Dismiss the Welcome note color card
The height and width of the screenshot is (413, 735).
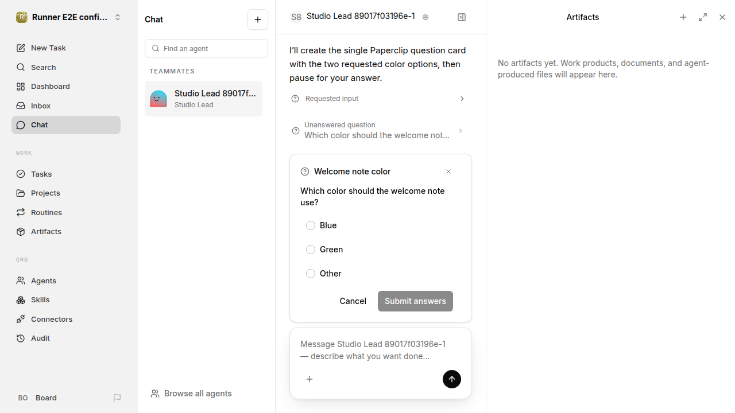448,172
